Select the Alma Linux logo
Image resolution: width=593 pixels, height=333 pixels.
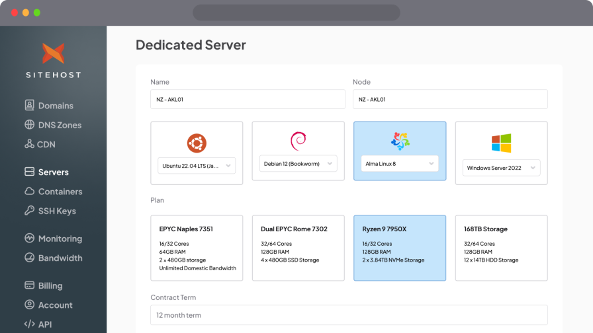click(x=400, y=141)
